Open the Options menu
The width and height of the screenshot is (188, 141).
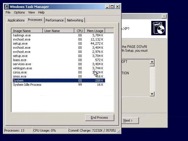pyautogui.click(x=19, y=12)
